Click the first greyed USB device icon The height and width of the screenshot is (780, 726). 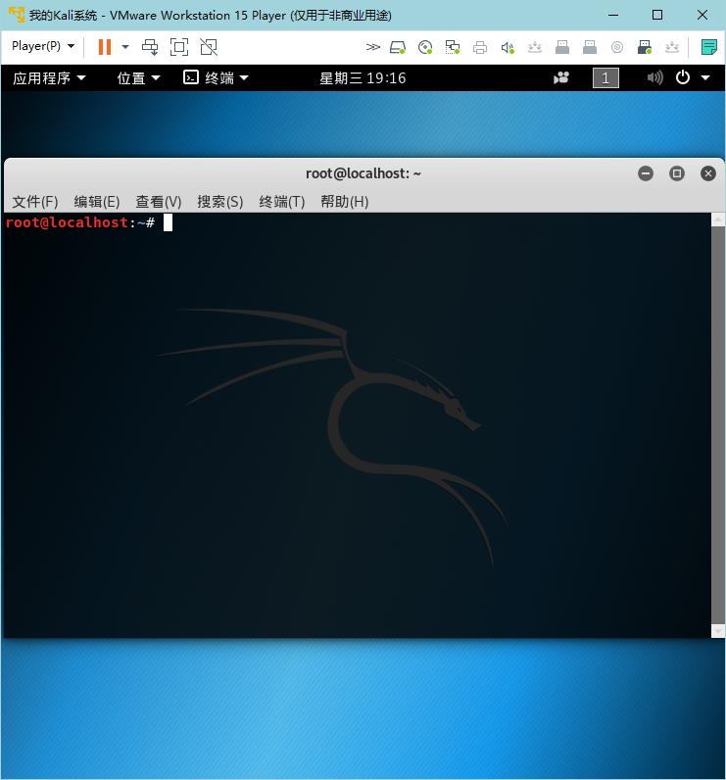pos(562,47)
